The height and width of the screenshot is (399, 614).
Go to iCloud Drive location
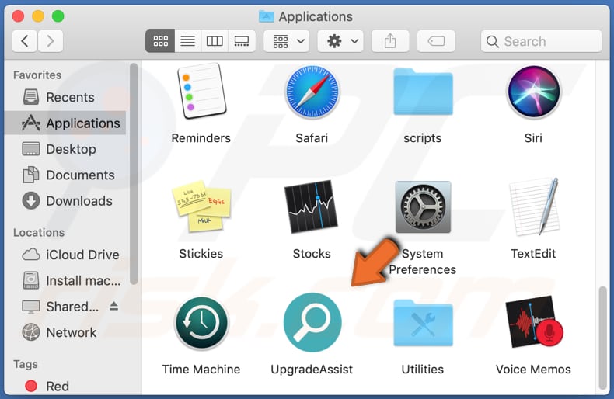click(82, 255)
